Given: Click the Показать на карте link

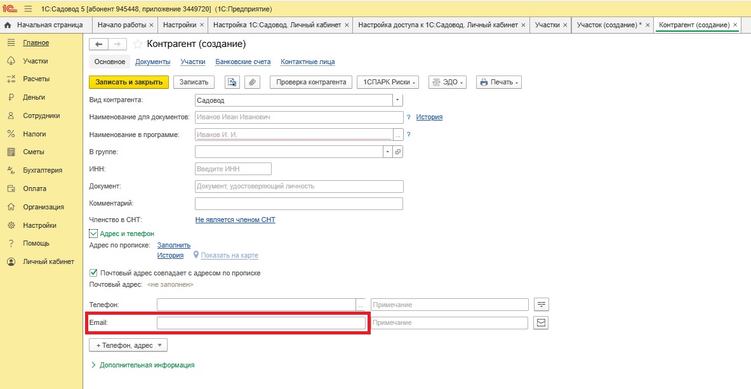Looking at the screenshot, I should click(229, 255).
